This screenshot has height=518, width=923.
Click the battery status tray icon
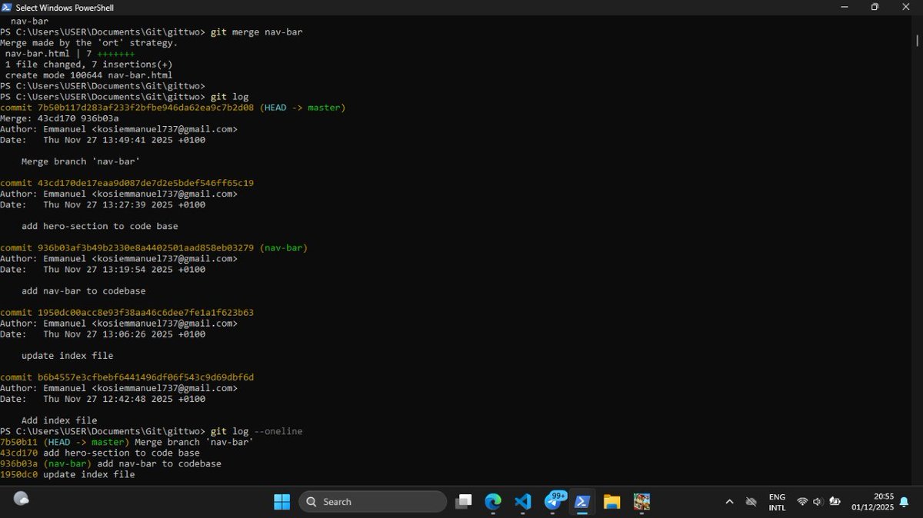835,502
